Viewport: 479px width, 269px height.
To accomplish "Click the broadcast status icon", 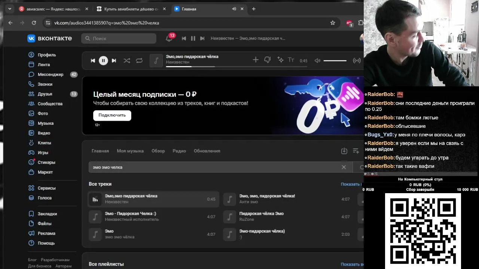I will (x=357, y=61).
